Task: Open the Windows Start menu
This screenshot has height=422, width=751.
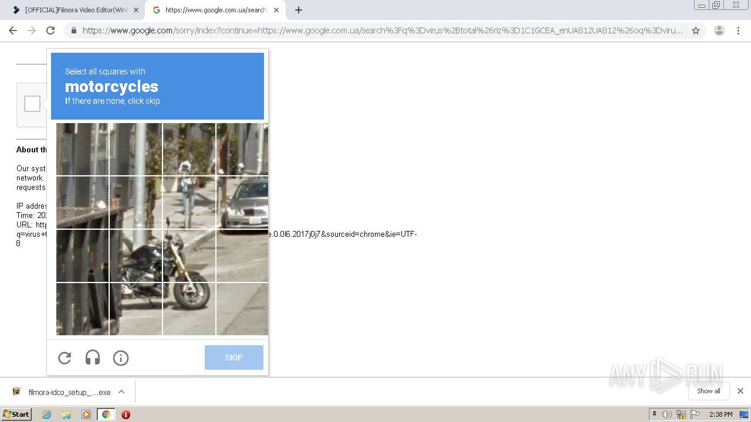Action: (x=16, y=414)
